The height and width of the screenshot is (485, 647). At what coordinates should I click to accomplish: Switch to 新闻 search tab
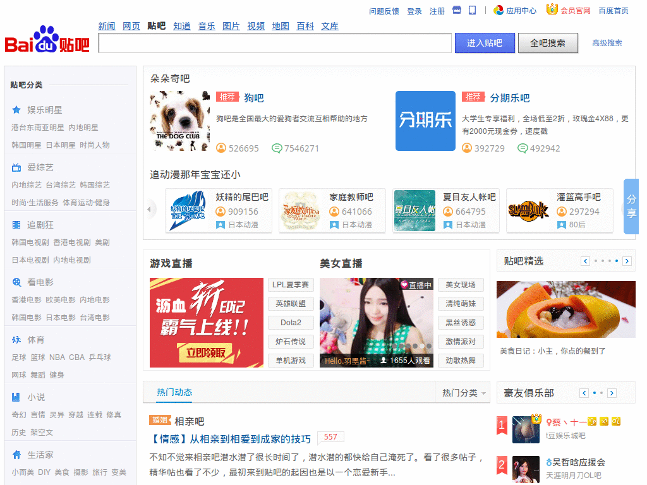107,26
